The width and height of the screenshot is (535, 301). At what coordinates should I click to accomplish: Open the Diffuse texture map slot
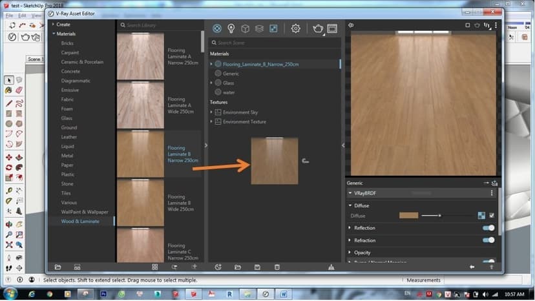(x=481, y=215)
